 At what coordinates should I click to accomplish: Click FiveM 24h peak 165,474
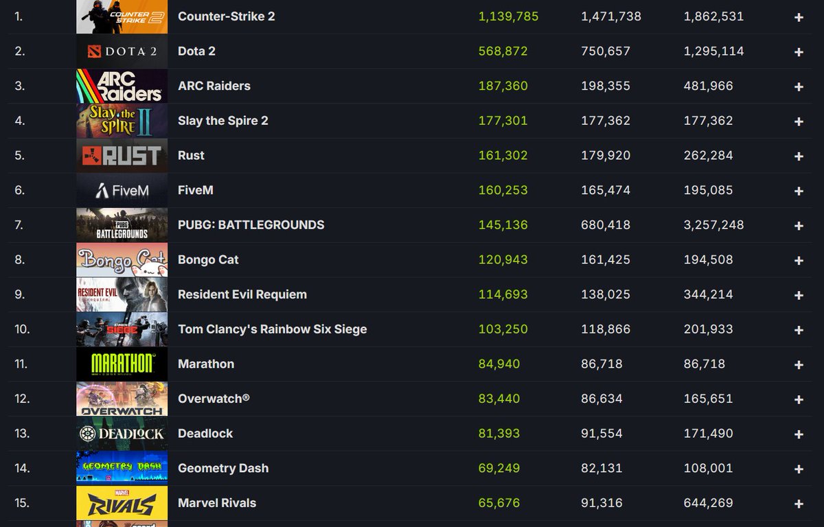(x=606, y=190)
